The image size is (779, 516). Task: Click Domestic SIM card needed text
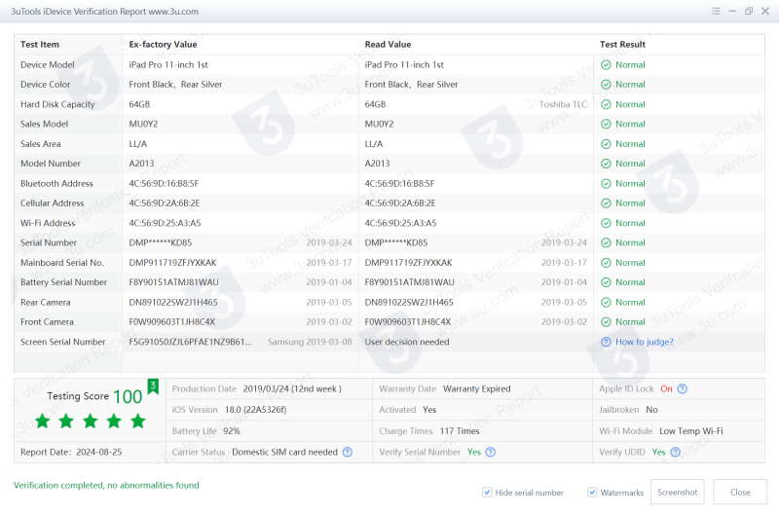point(284,452)
